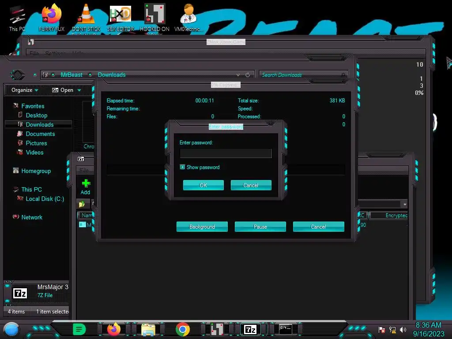Click the Encrypted column header in 7-Zip
Image resolution: width=452 pixels, height=339 pixels.
389,215
